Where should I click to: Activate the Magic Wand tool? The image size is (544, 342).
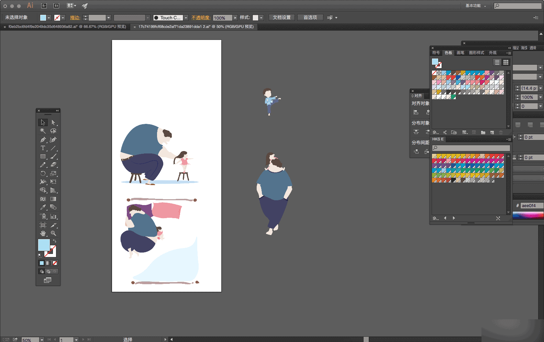[x=43, y=131]
